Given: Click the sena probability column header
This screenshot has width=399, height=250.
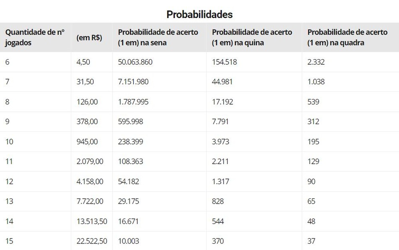Looking at the screenshot, I should (x=158, y=38).
